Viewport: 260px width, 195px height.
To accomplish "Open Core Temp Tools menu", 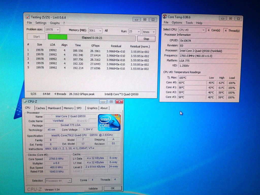I will coord(189,23).
